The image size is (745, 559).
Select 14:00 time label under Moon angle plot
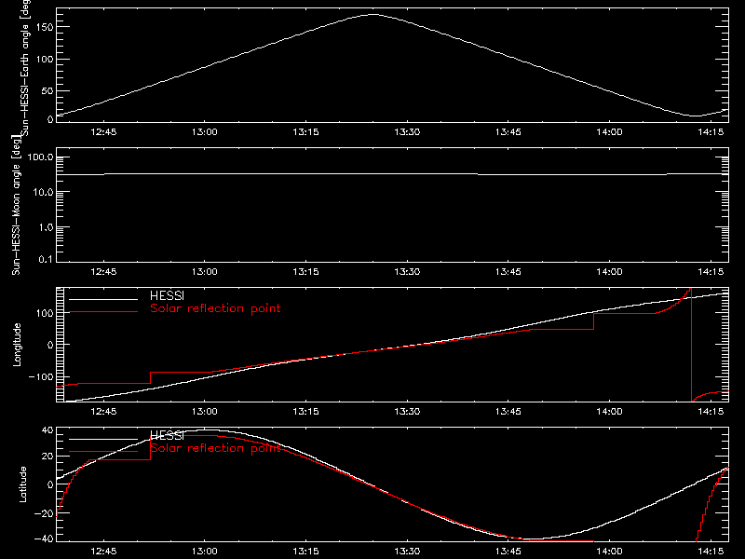point(609,271)
